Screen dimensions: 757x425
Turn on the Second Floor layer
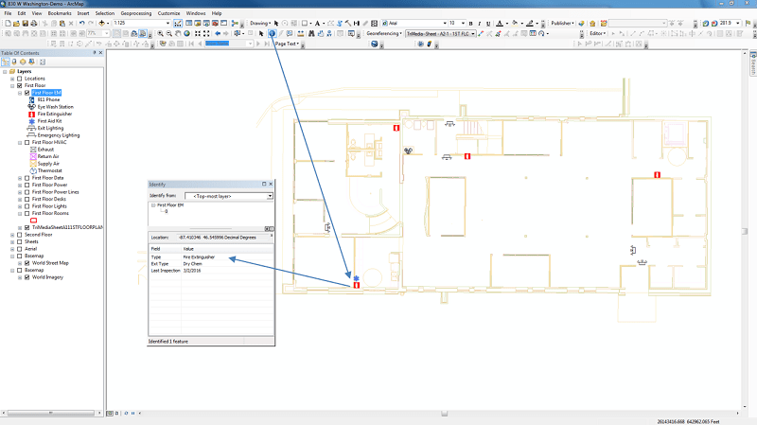[x=19, y=235]
